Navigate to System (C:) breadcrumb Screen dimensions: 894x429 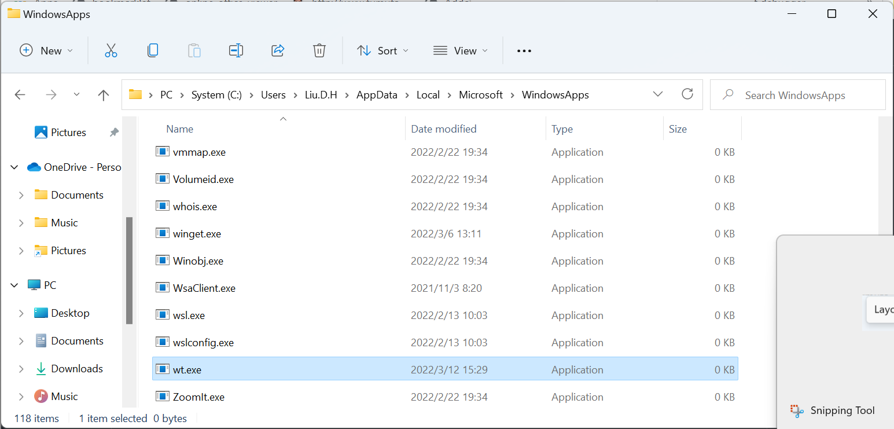(x=216, y=95)
